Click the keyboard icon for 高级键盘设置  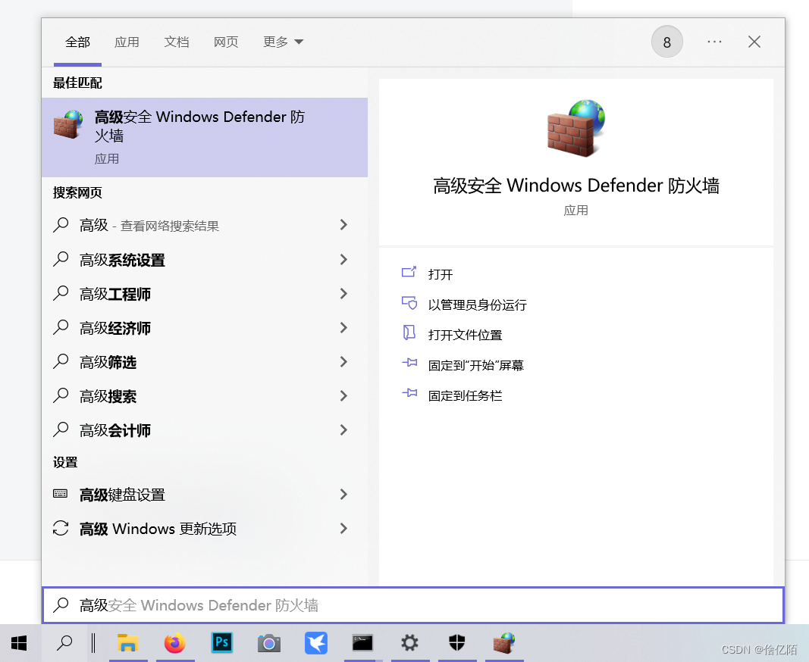pos(61,494)
